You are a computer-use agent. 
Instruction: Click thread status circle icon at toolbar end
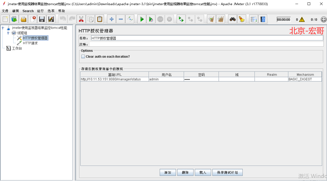pos(323,19)
